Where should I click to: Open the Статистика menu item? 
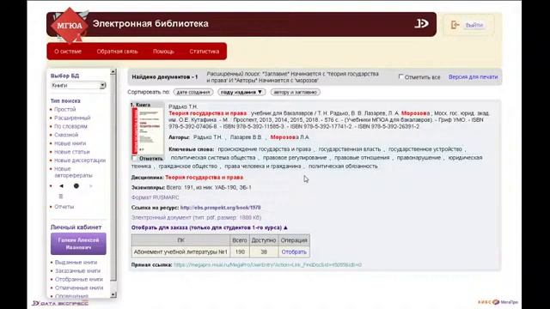(205, 51)
